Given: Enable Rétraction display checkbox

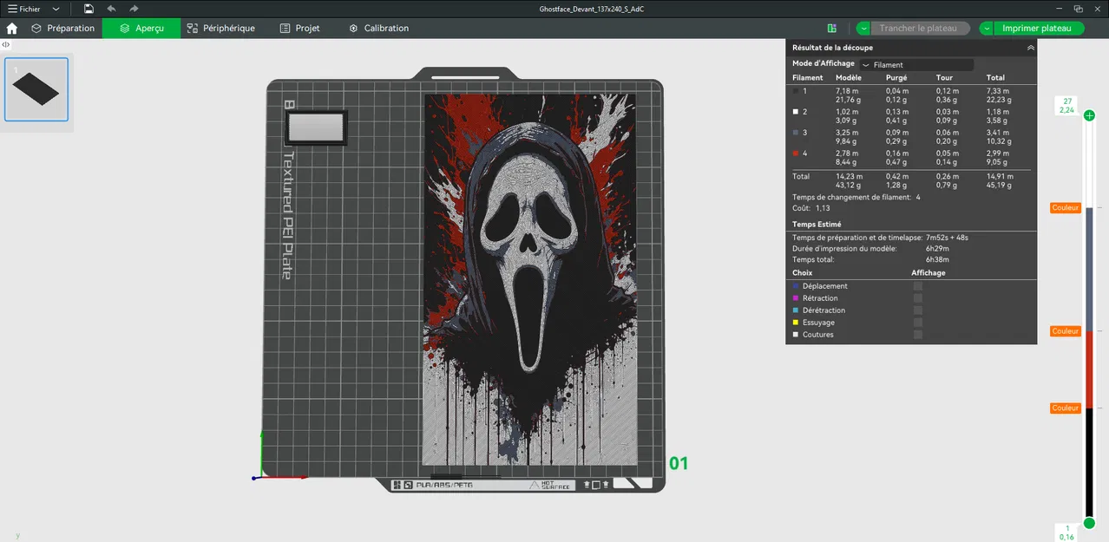Looking at the screenshot, I should click(x=918, y=298).
